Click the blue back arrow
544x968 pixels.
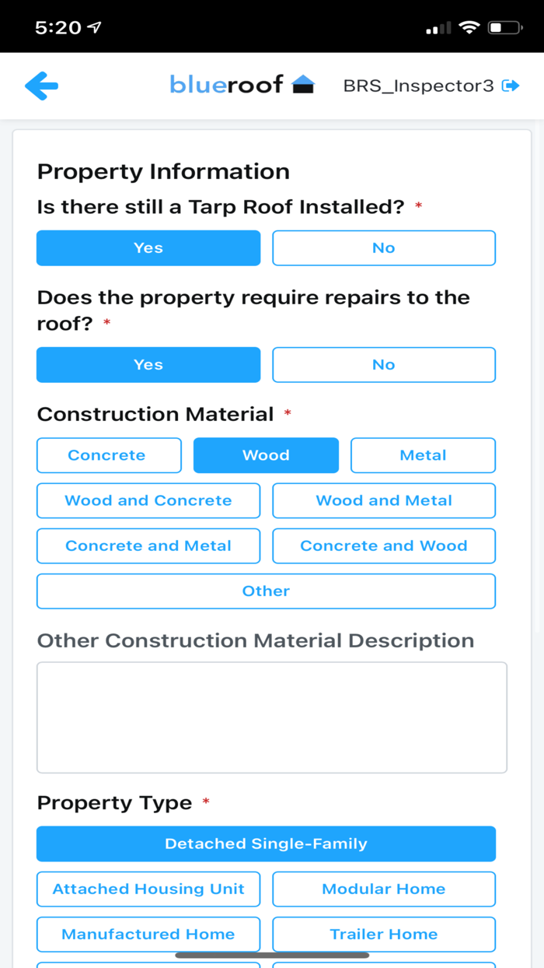pyautogui.click(x=42, y=86)
